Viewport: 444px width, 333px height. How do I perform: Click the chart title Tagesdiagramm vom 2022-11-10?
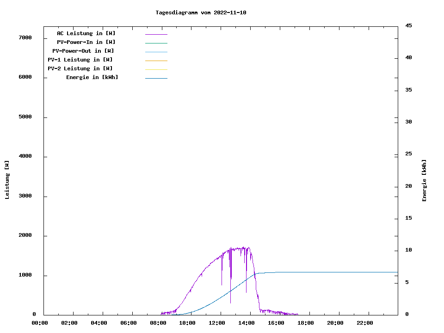pos(201,12)
